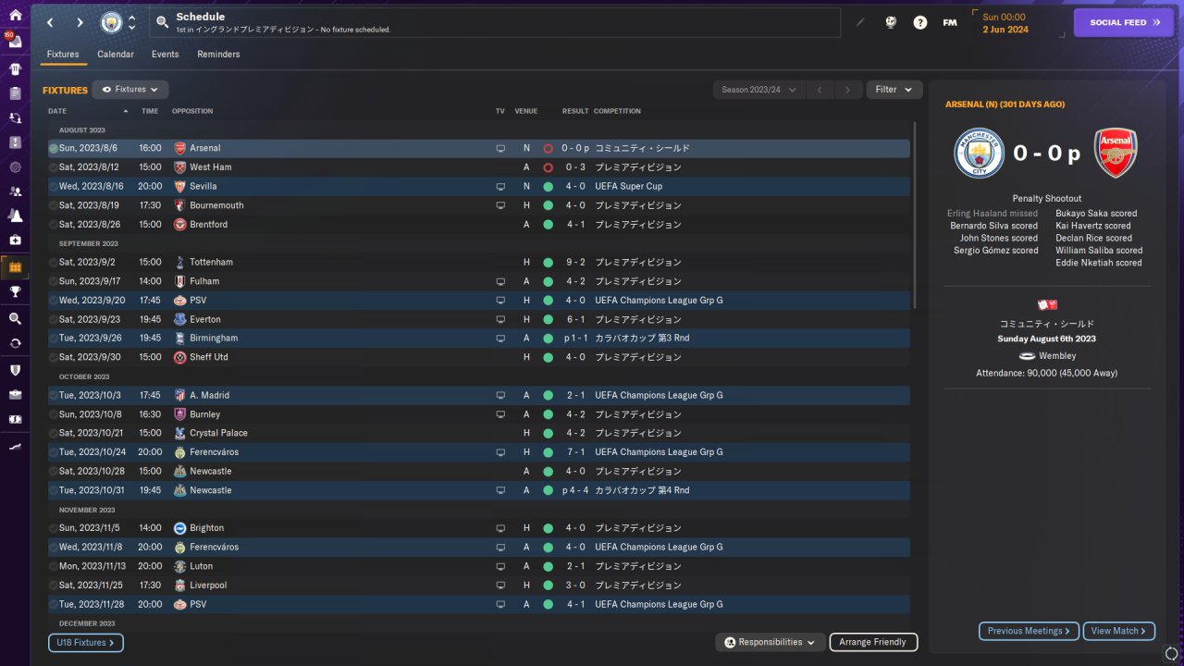The image size is (1184, 666).
Task: Switch to the Calendar tab
Action: pyautogui.click(x=116, y=55)
